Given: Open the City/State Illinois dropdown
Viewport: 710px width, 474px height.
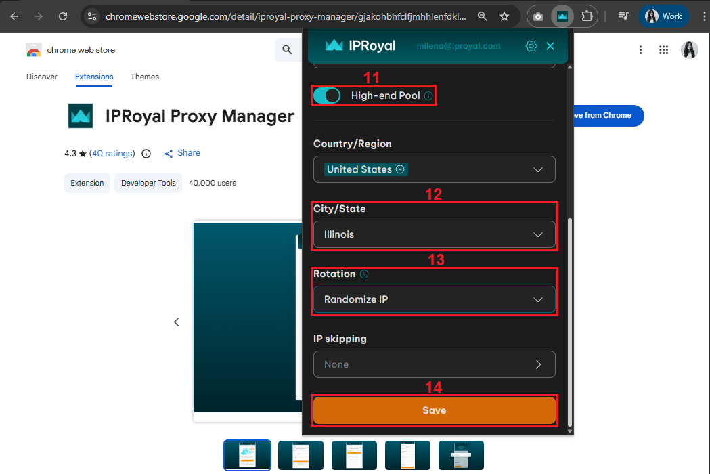Looking at the screenshot, I should point(434,234).
